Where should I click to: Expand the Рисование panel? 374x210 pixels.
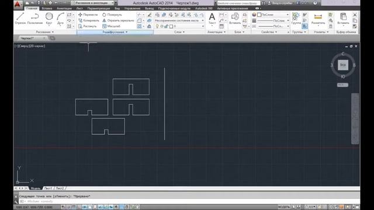point(45,32)
